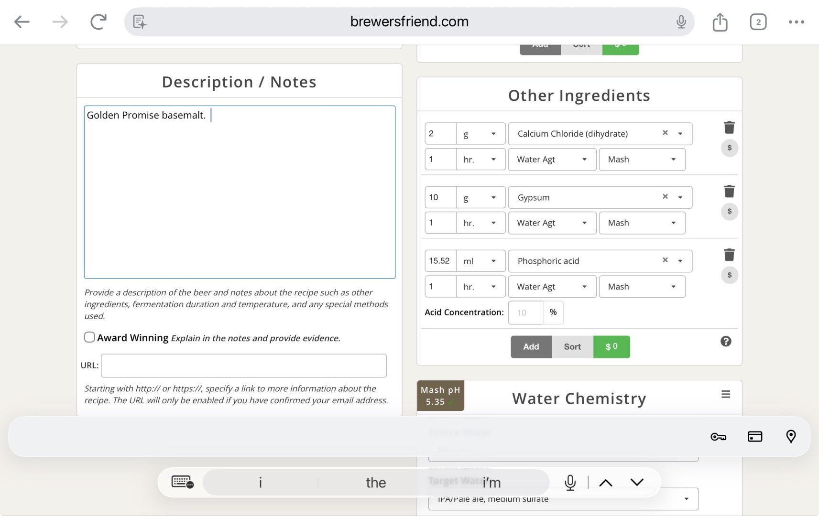
Task: Delete the Calcium Chloride ingredient with trash icon
Action: pos(729,128)
